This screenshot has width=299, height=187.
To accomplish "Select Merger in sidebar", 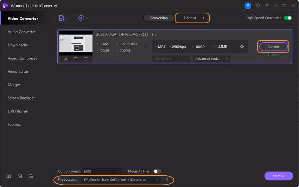I will (14, 85).
